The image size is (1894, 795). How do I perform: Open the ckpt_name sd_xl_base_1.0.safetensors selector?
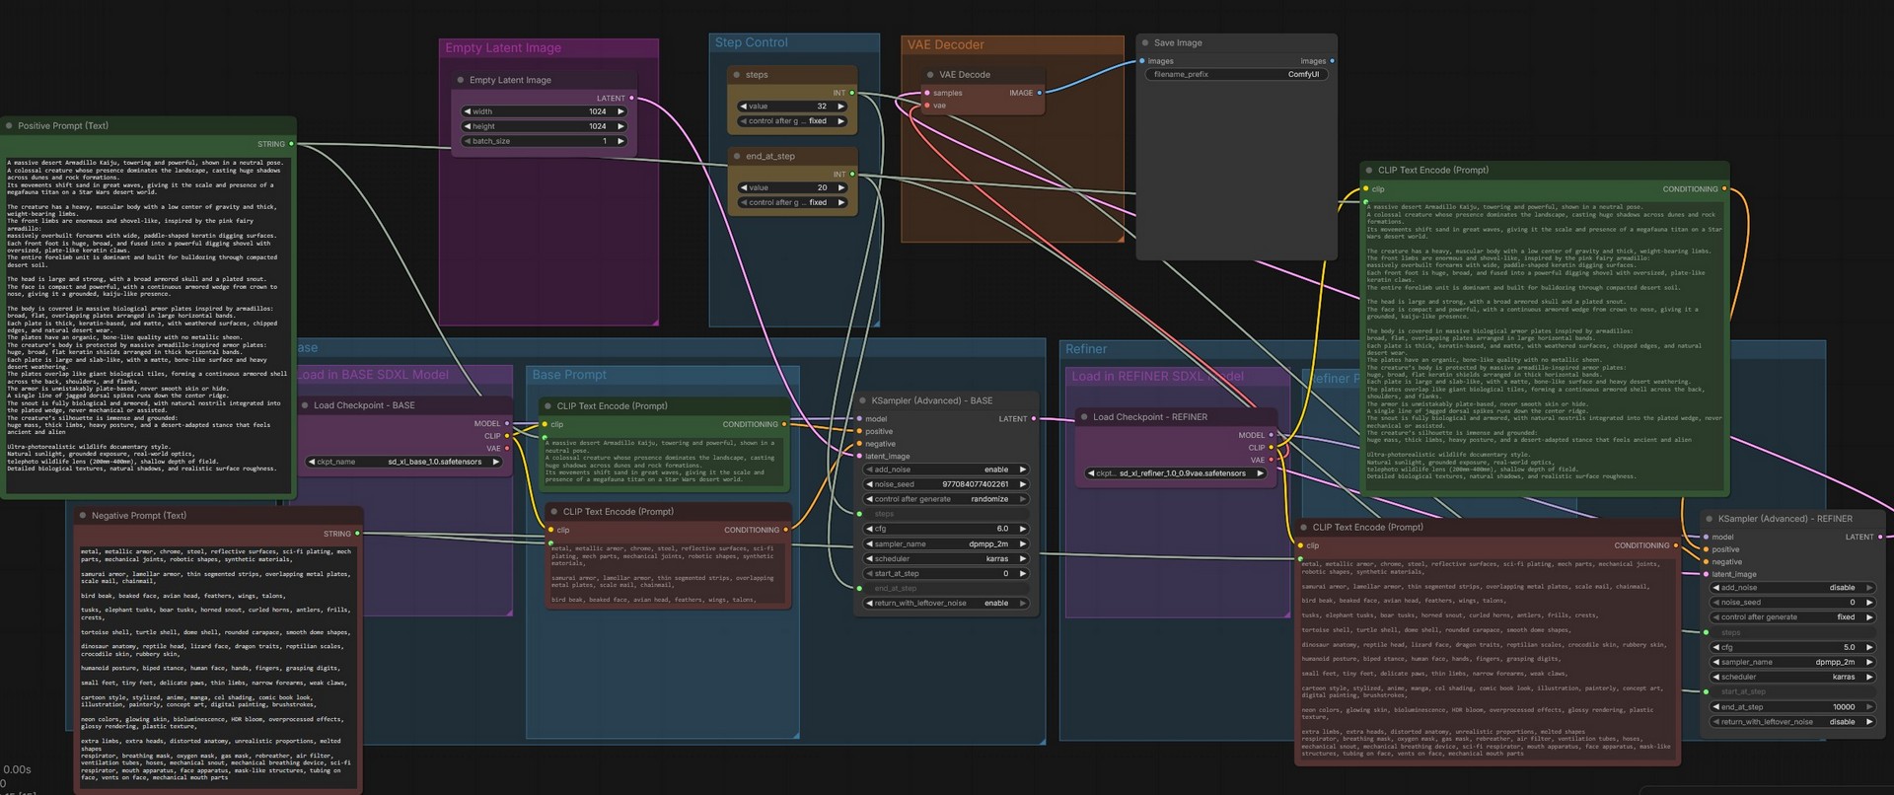[x=404, y=462]
